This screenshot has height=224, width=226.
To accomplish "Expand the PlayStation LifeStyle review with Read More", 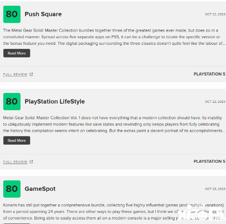I will click(17, 141).
